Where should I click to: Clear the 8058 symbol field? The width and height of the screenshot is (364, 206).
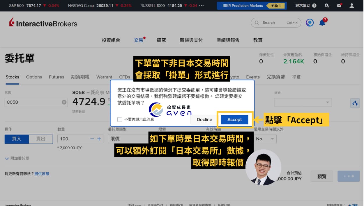point(64,102)
